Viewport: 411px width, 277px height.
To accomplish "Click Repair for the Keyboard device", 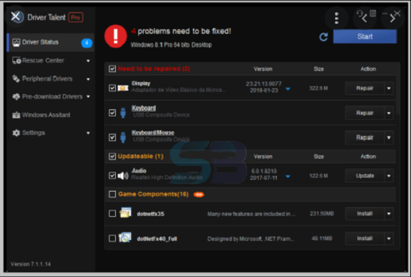I will pos(364,113).
